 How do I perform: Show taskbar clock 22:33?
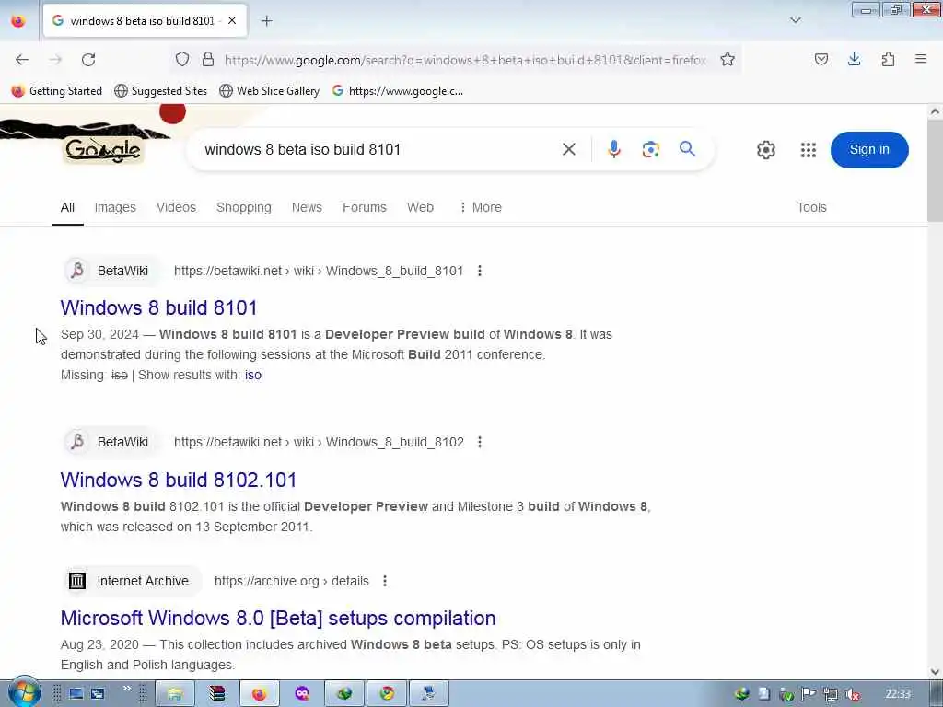[x=898, y=694]
